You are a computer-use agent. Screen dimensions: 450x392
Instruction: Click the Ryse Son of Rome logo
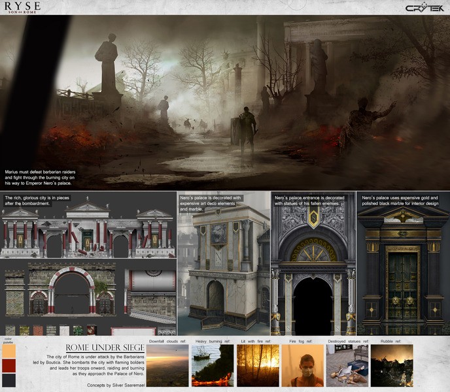click(x=22, y=7)
